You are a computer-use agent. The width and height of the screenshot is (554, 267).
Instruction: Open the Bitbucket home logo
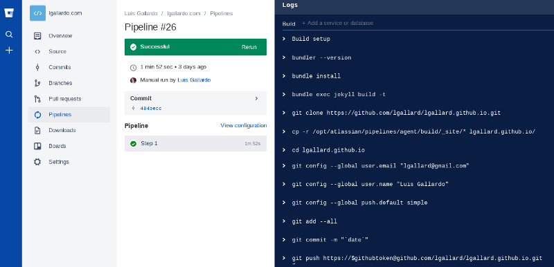click(9, 13)
